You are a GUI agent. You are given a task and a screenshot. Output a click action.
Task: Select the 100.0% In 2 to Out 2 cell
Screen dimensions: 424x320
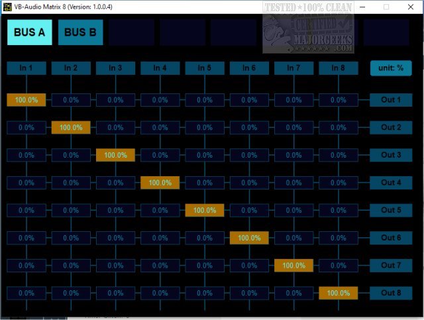coord(71,127)
